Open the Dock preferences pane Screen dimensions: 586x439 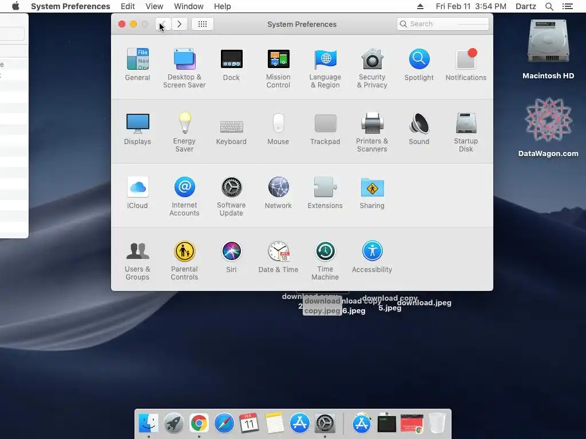(231, 64)
